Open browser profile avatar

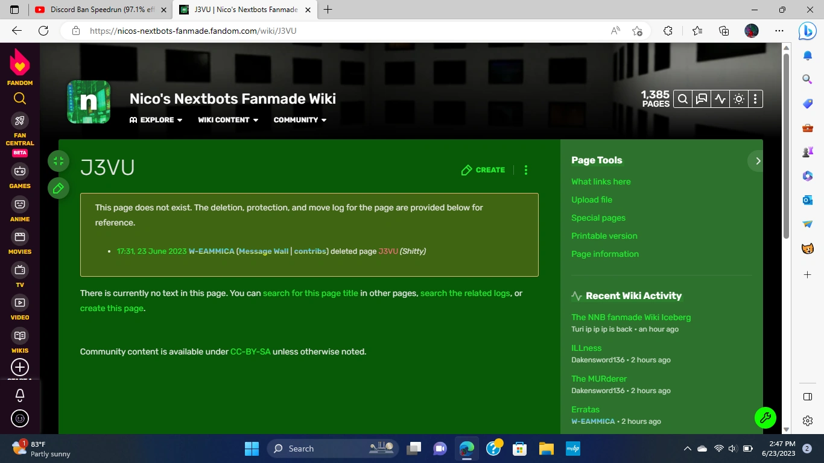point(751,31)
